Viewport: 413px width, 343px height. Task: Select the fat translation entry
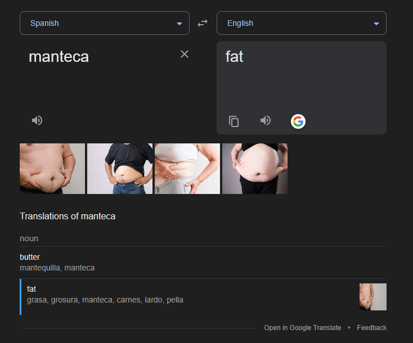tap(203, 297)
